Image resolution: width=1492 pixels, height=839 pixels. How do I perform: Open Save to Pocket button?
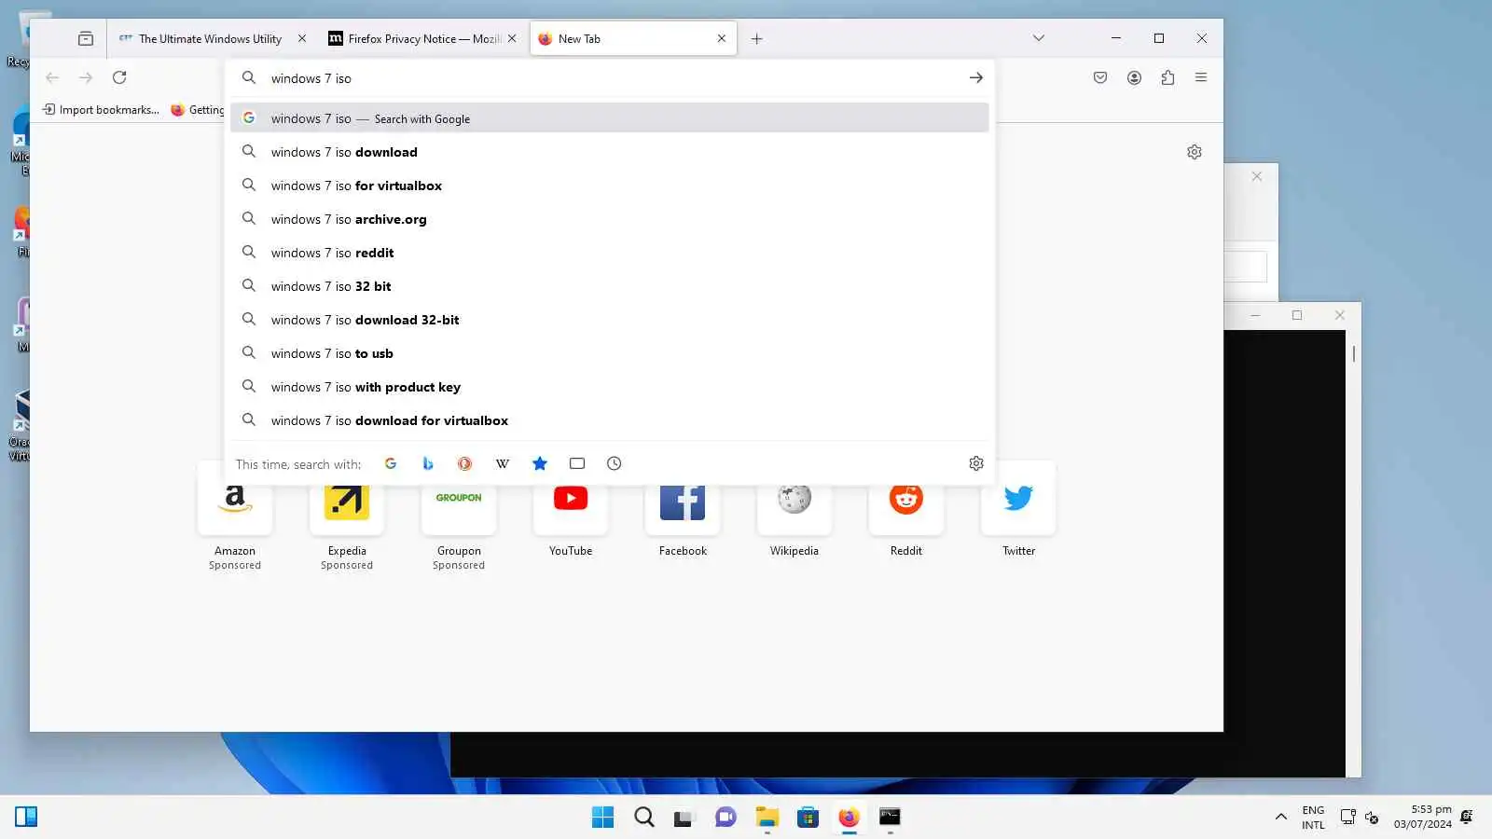click(1100, 77)
